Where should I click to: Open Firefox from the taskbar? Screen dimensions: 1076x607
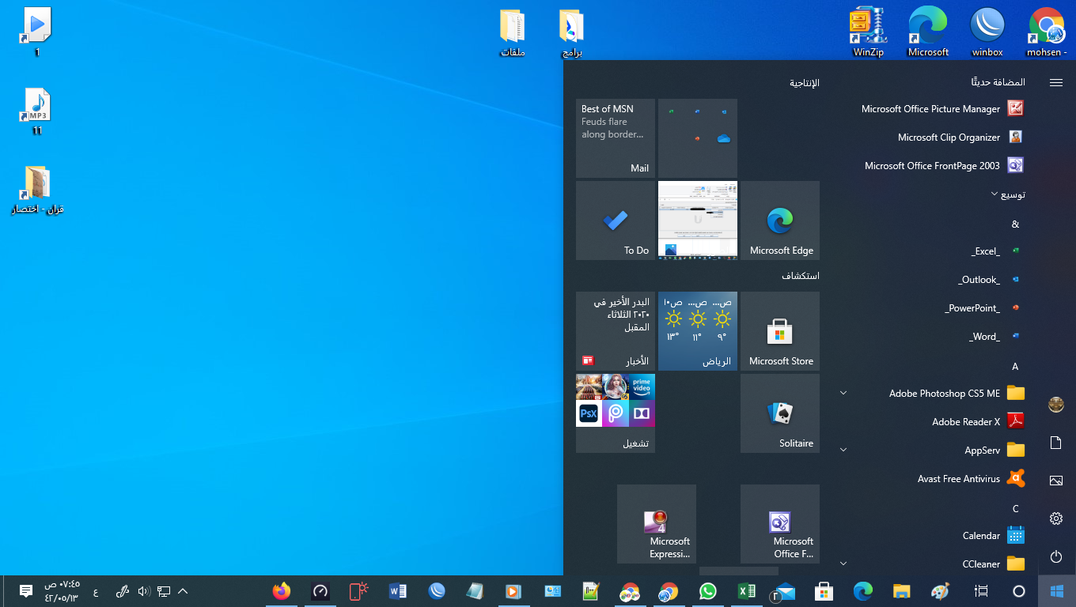click(281, 591)
